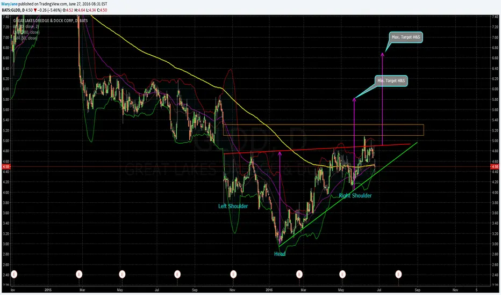Screen dimensions: 501x295
Task: Click the L:4.34 low value
Action: (x=90, y=10)
